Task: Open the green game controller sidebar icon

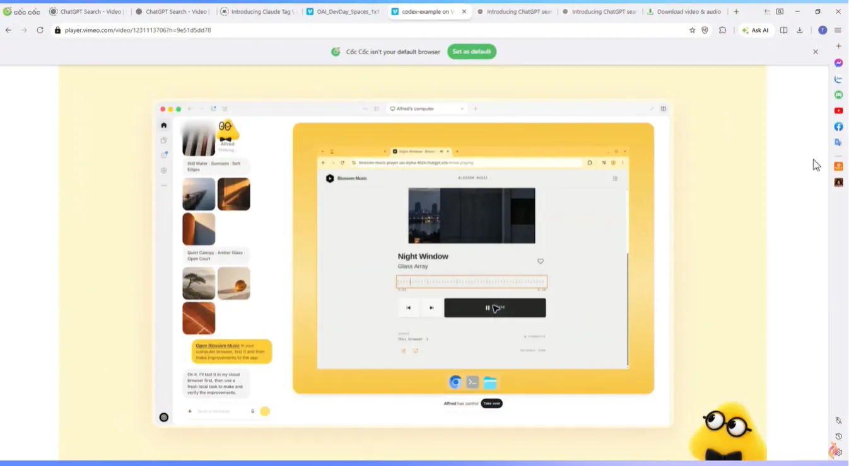Action: tap(838, 95)
